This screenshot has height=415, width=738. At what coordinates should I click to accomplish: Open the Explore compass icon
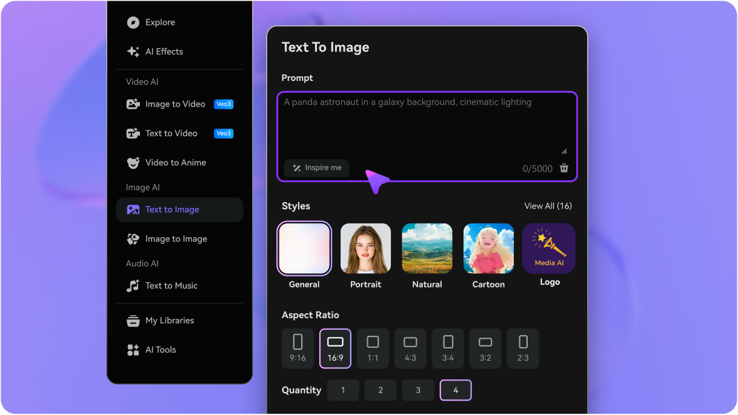[133, 22]
